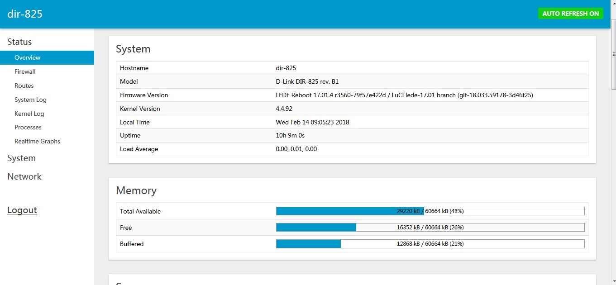Screen dimensions: 616x285
Task: Expand the System sidebar menu
Action: (x=21, y=158)
